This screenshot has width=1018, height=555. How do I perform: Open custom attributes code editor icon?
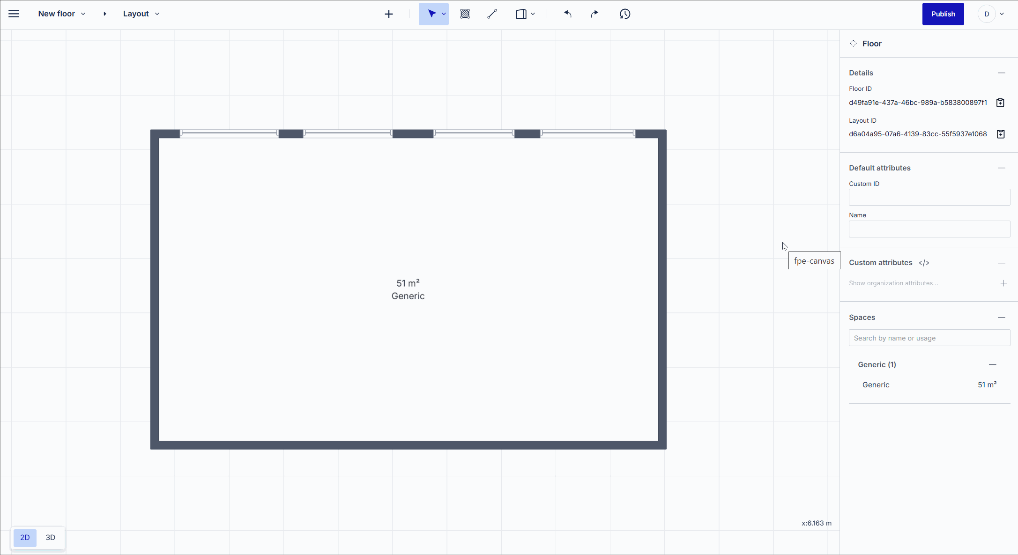924,263
